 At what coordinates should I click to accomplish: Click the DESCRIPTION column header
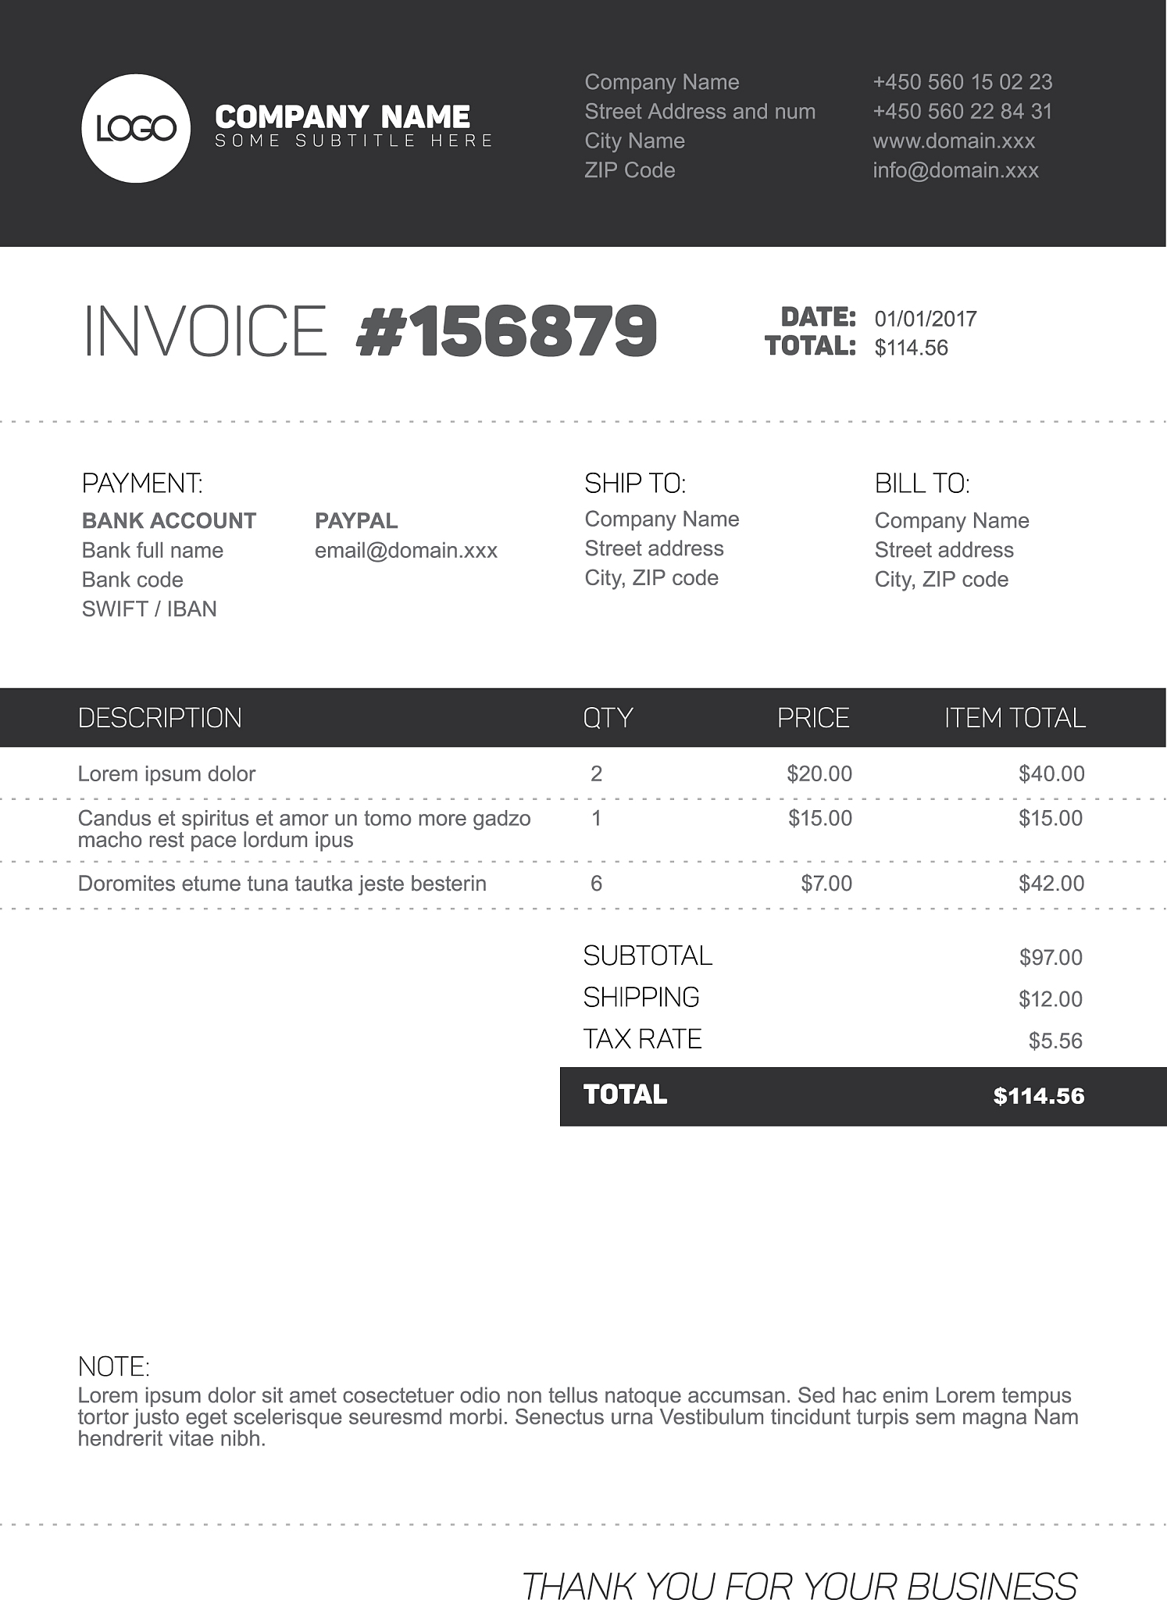click(160, 718)
